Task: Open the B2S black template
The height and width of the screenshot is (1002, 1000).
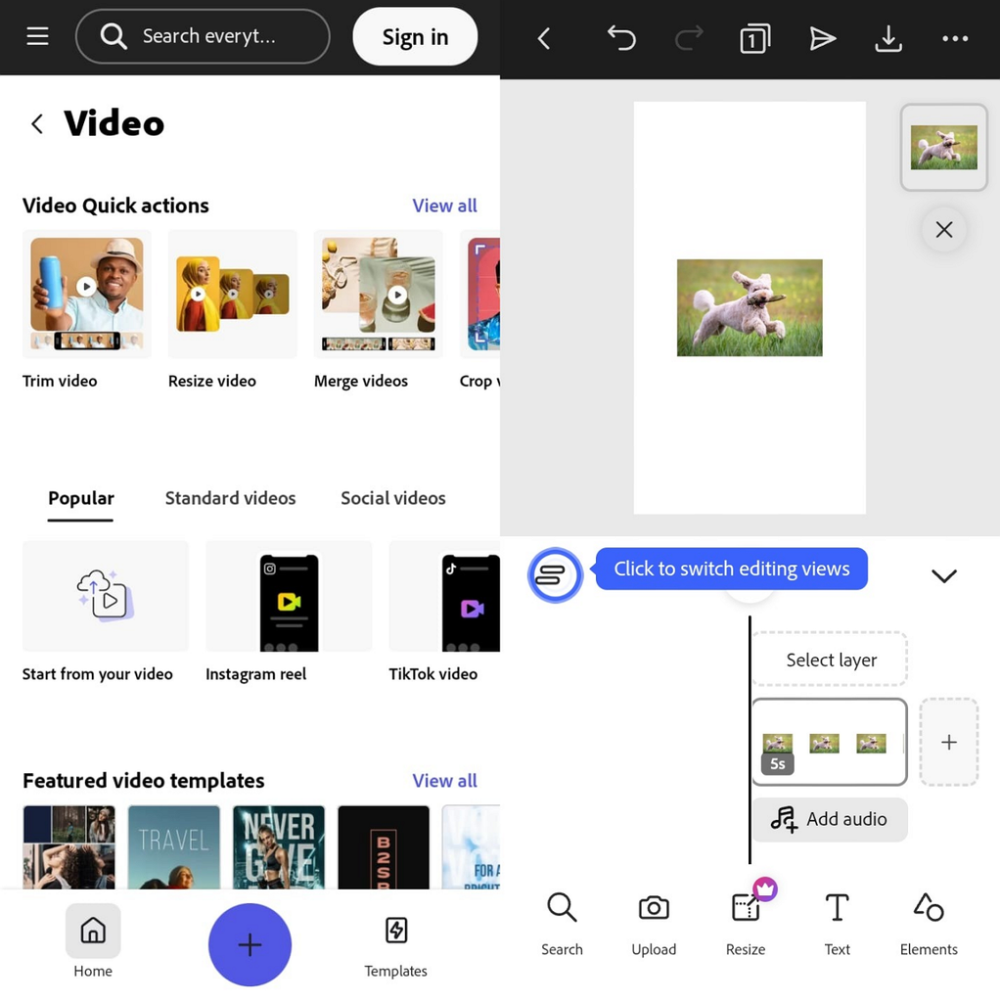Action: pyautogui.click(x=384, y=847)
